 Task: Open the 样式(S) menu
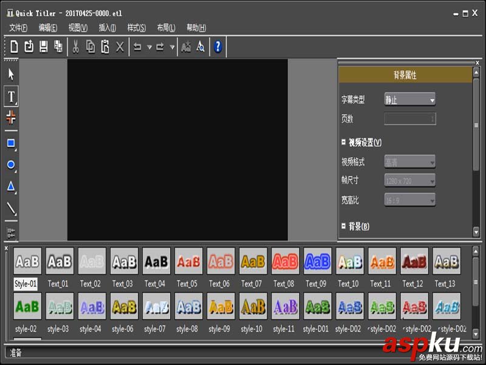pos(137,27)
